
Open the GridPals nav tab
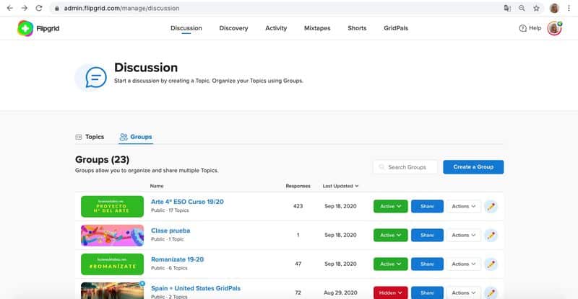point(396,28)
